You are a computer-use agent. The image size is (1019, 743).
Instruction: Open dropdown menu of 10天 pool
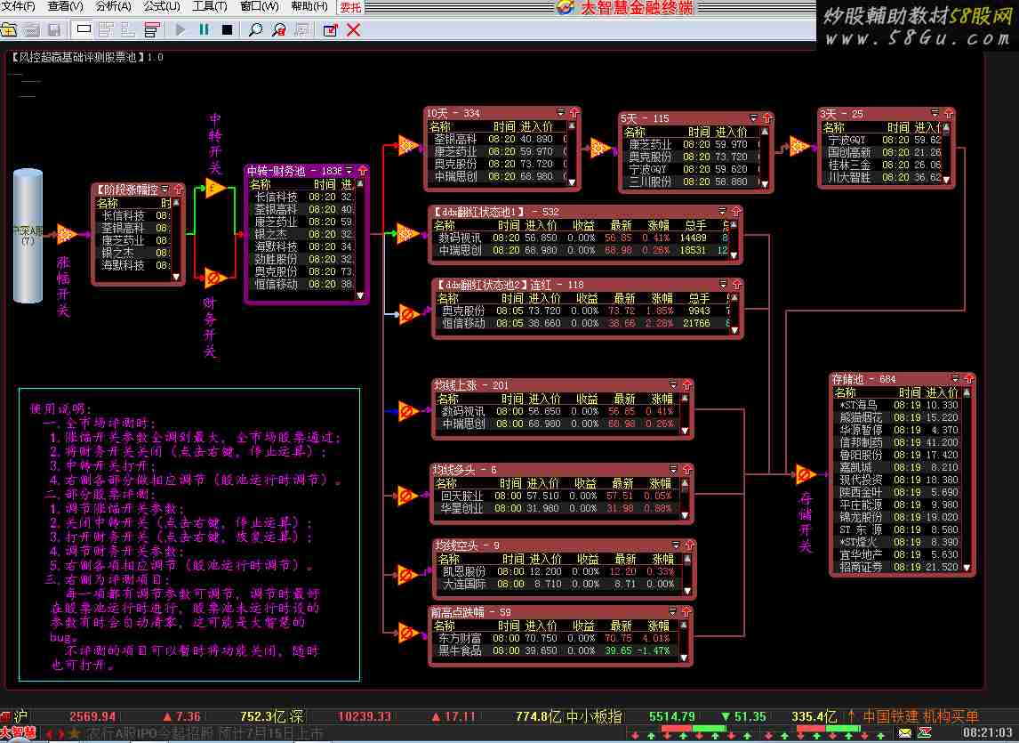[561, 112]
